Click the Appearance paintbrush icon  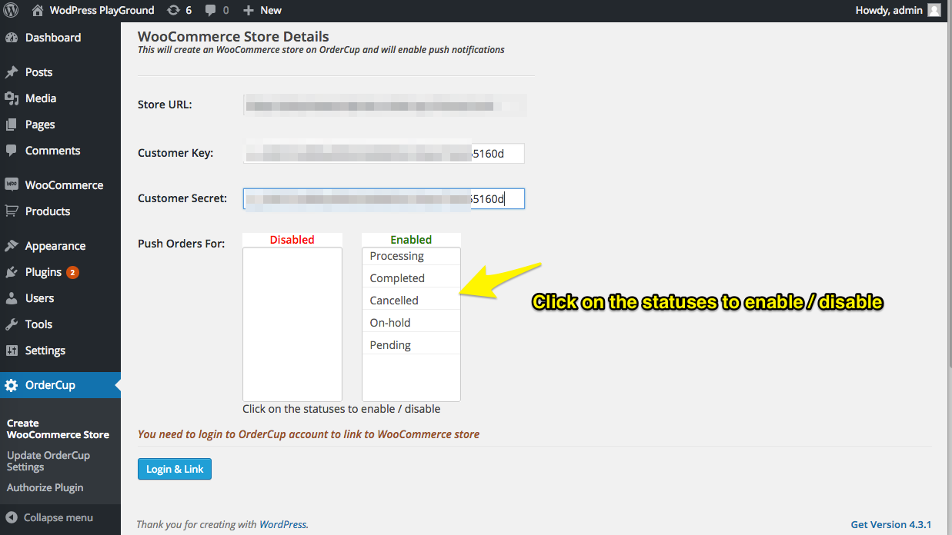12,246
